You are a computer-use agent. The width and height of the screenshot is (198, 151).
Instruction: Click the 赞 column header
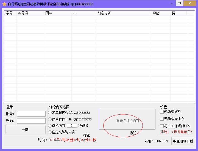tap(178, 13)
